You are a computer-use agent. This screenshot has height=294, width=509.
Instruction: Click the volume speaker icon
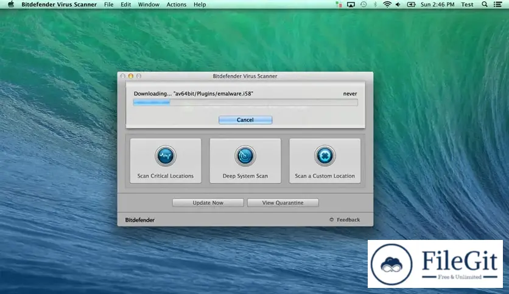[398, 4]
